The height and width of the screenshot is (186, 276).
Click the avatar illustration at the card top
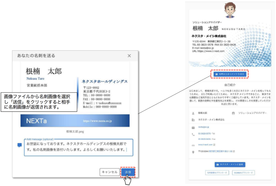pyautogui.click(x=230, y=10)
